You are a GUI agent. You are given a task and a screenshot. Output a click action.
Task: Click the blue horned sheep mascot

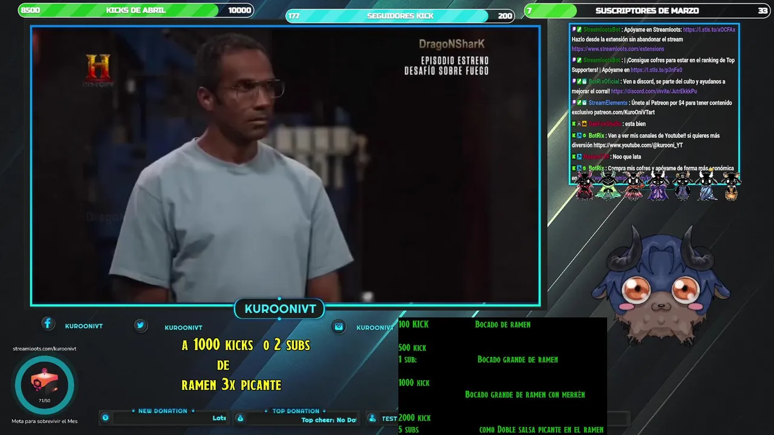(x=662, y=286)
